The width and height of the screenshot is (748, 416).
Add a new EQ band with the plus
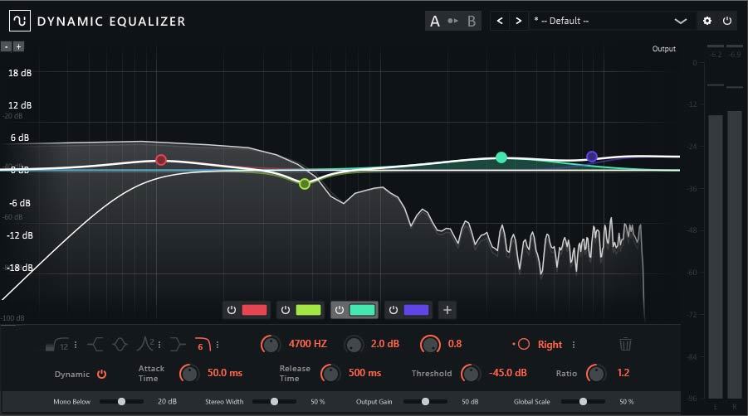pyautogui.click(x=447, y=310)
